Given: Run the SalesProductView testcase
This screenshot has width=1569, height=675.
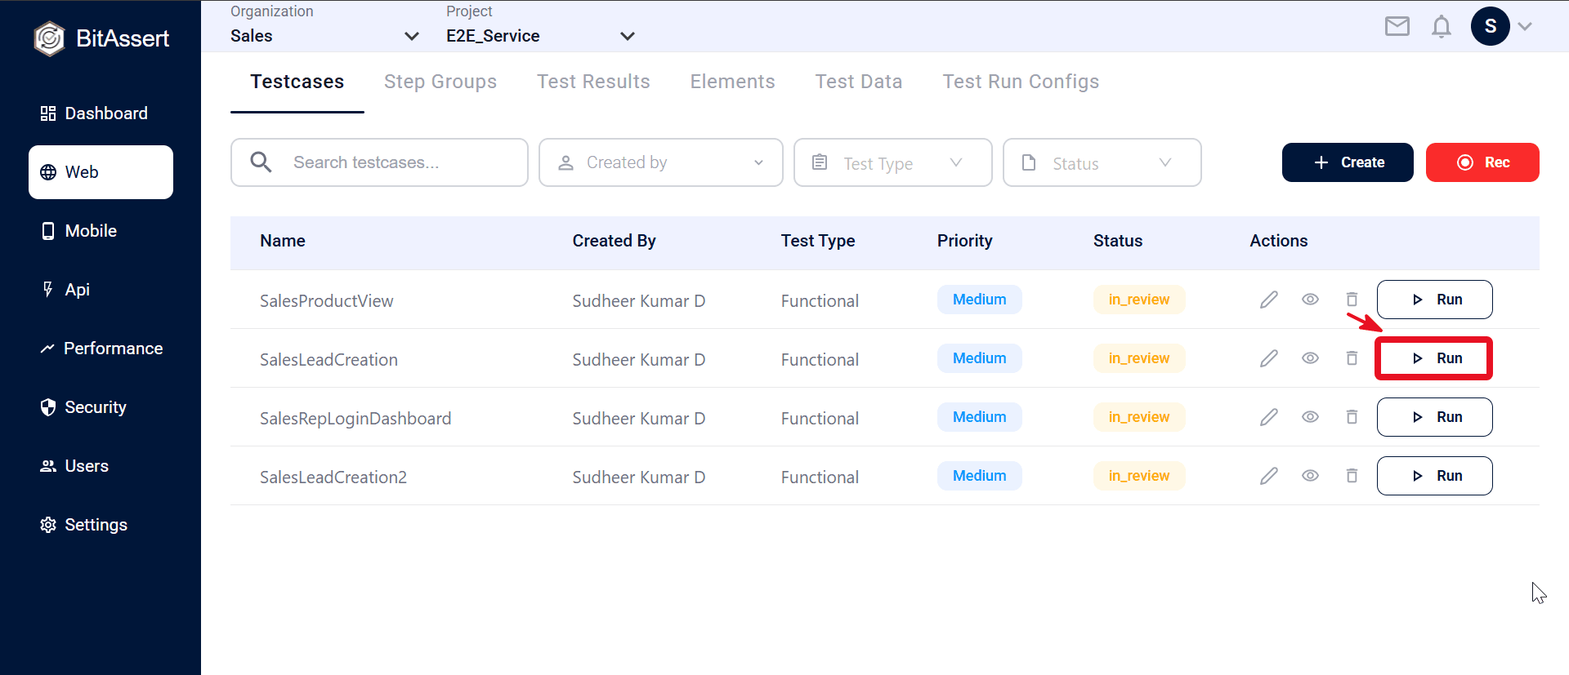Looking at the screenshot, I should point(1435,300).
